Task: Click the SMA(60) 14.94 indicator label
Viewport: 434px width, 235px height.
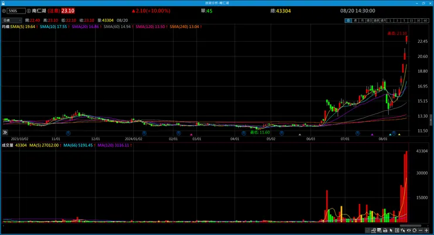Action: coord(117,26)
